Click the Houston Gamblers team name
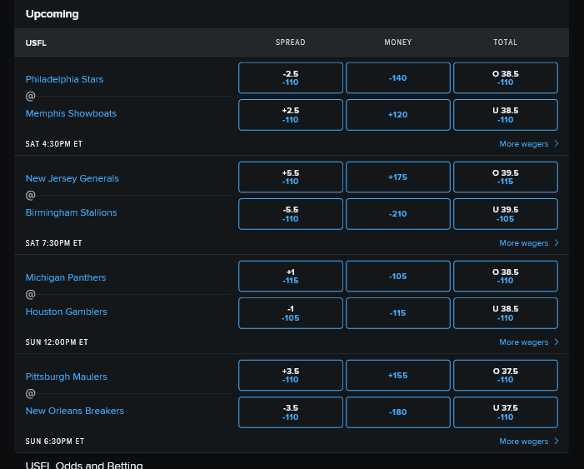 tap(66, 312)
